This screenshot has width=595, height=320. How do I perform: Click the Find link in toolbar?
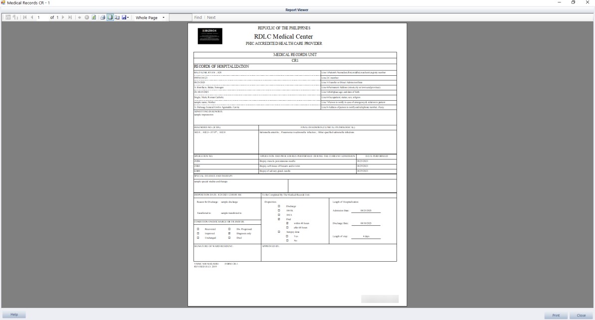pos(198,17)
